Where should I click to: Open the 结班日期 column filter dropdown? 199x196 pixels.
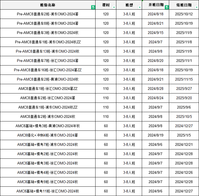point(197,7)
